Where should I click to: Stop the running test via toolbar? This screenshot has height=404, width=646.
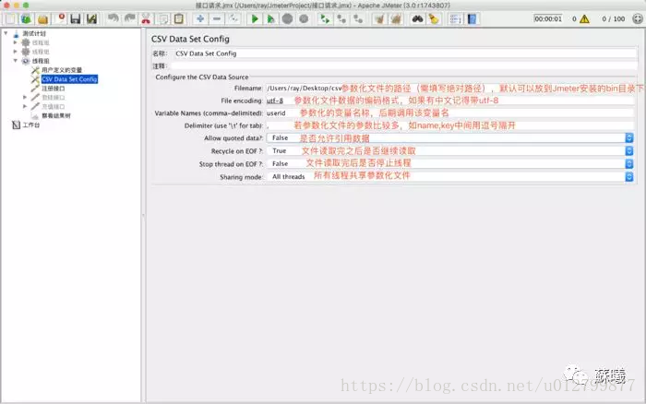point(288,19)
